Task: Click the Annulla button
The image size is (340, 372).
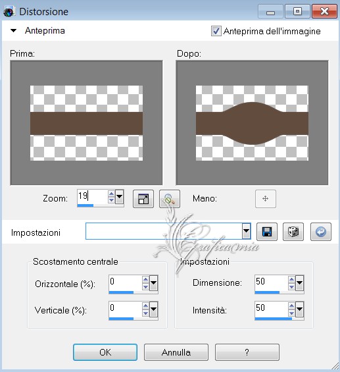Action: tap(176, 352)
